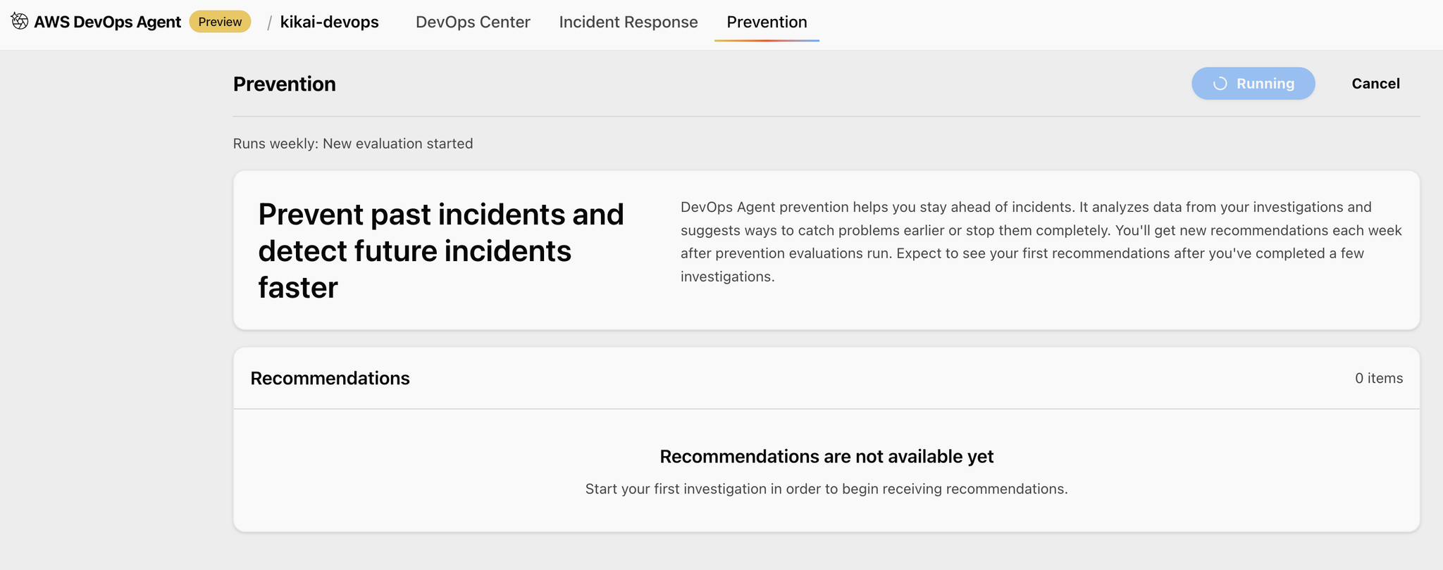The width and height of the screenshot is (1443, 570).
Task: Click the Recommendations section header
Action: pos(330,378)
